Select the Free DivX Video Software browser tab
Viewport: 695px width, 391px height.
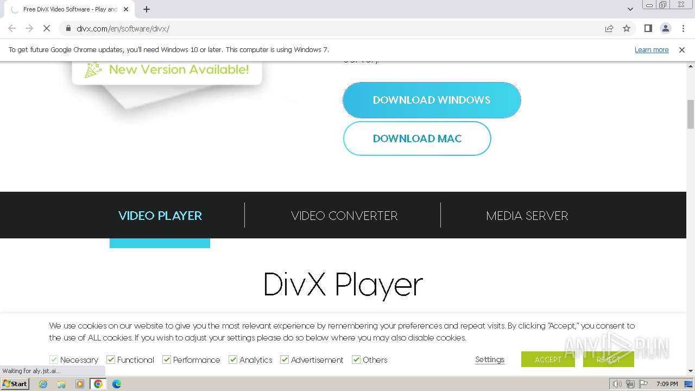pos(69,9)
